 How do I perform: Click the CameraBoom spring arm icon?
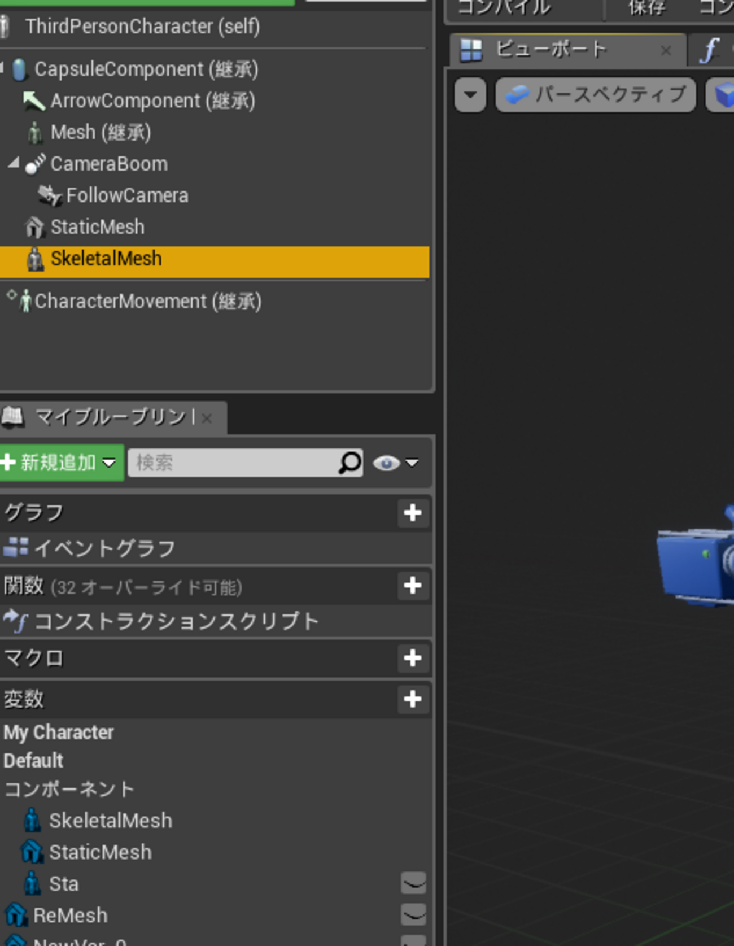pyautogui.click(x=35, y=164)
